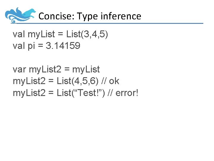The width and height of the screenshot is (214, 161).
Task: Click the number 3.14159
Action: click(x=63, y=46)
